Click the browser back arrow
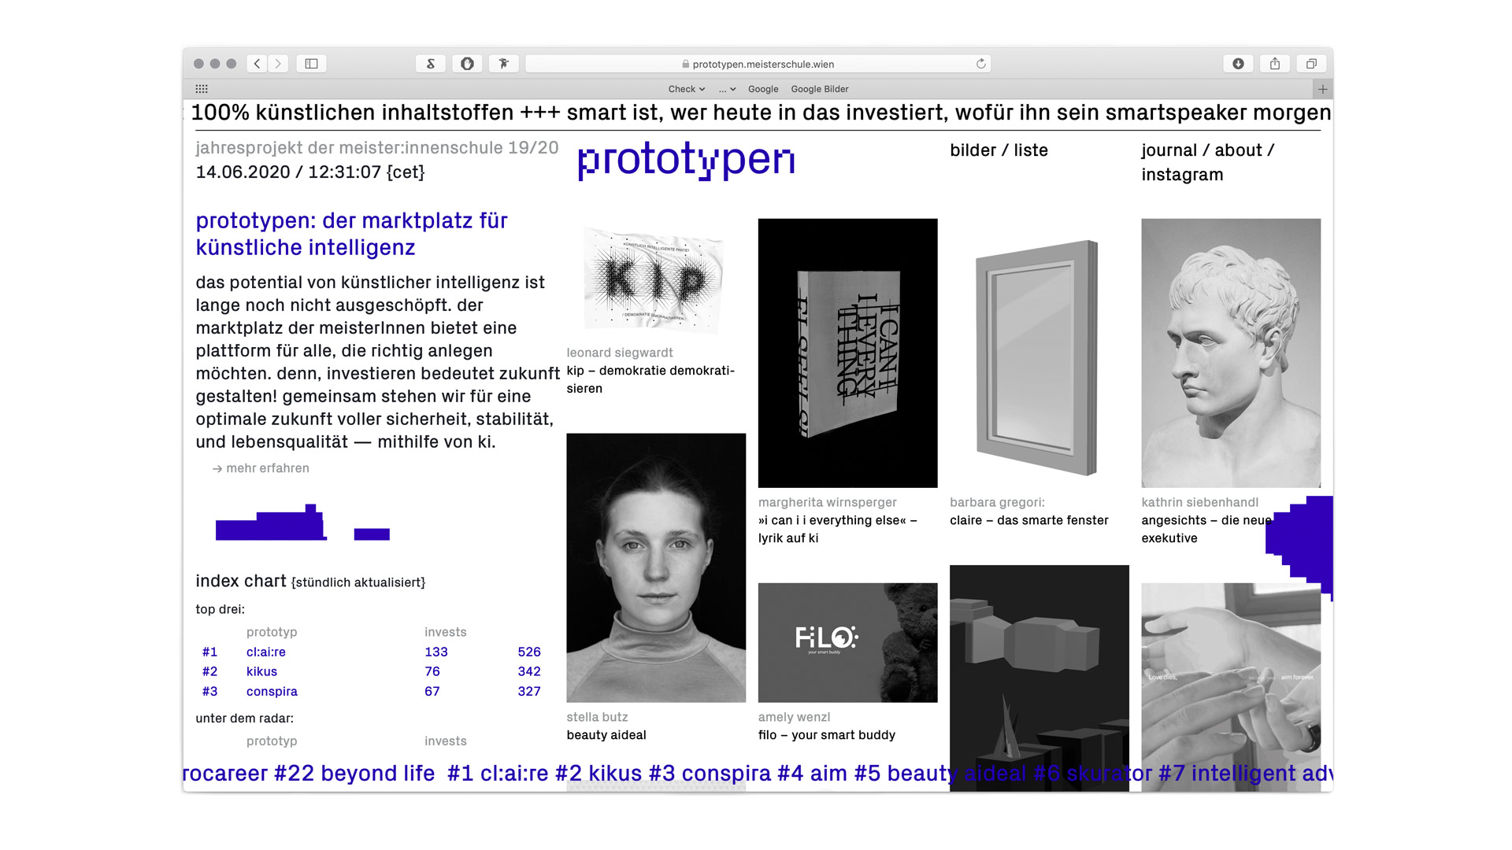The width and height of the screenshot is (1512, 850). click(x=257, y=64)
